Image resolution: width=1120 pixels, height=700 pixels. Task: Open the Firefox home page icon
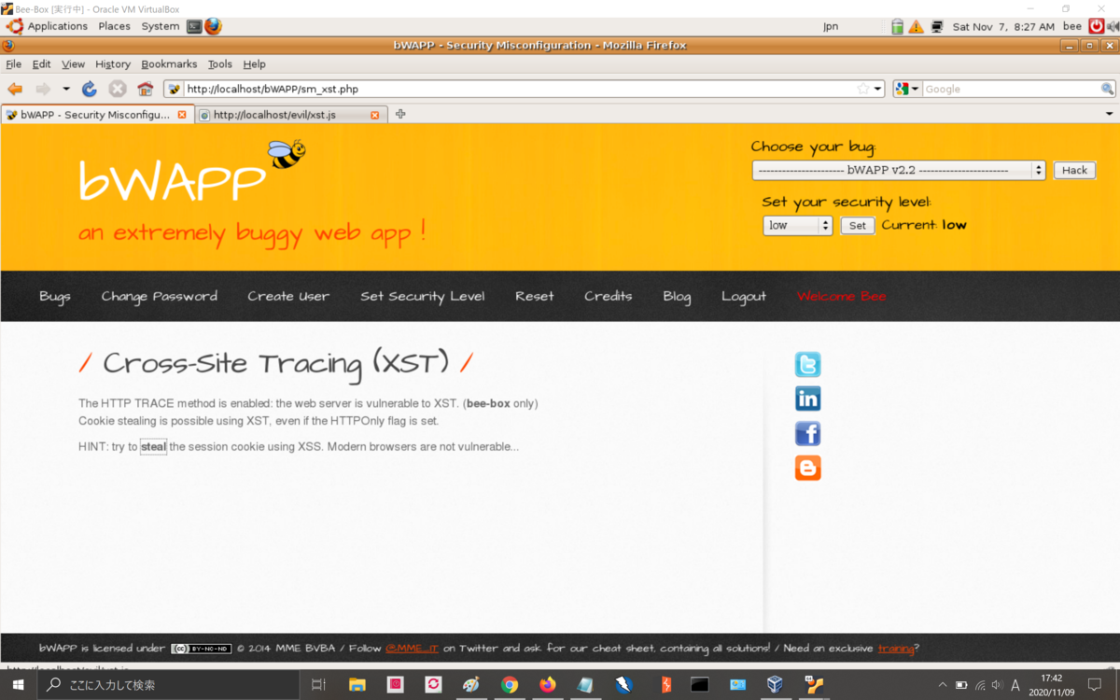(145, 89)
